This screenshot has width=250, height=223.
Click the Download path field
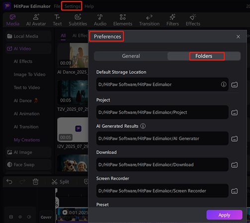[x=163, y=165]
